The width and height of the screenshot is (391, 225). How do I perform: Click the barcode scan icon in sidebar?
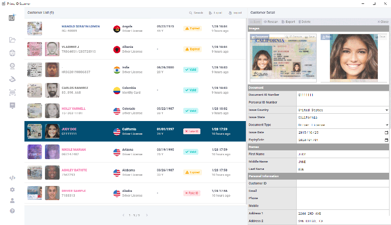click(12, 92)
